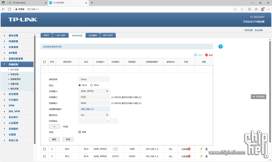The height and width of the screenshot is (162, 272).
Task: Expand the VPN sidebar menu
Action: pyautogui.click(x=11, y=106)
